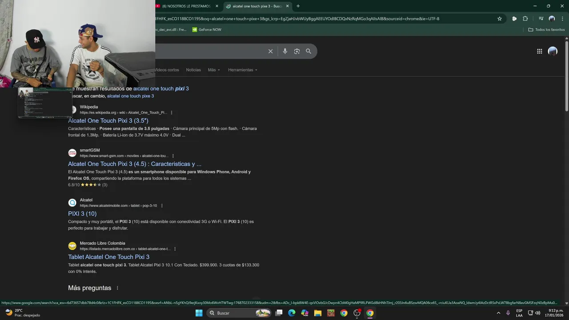This screenshot has height=320, width=569.
Task: Bookmark this page with the star icon
Action: (500, 19)
